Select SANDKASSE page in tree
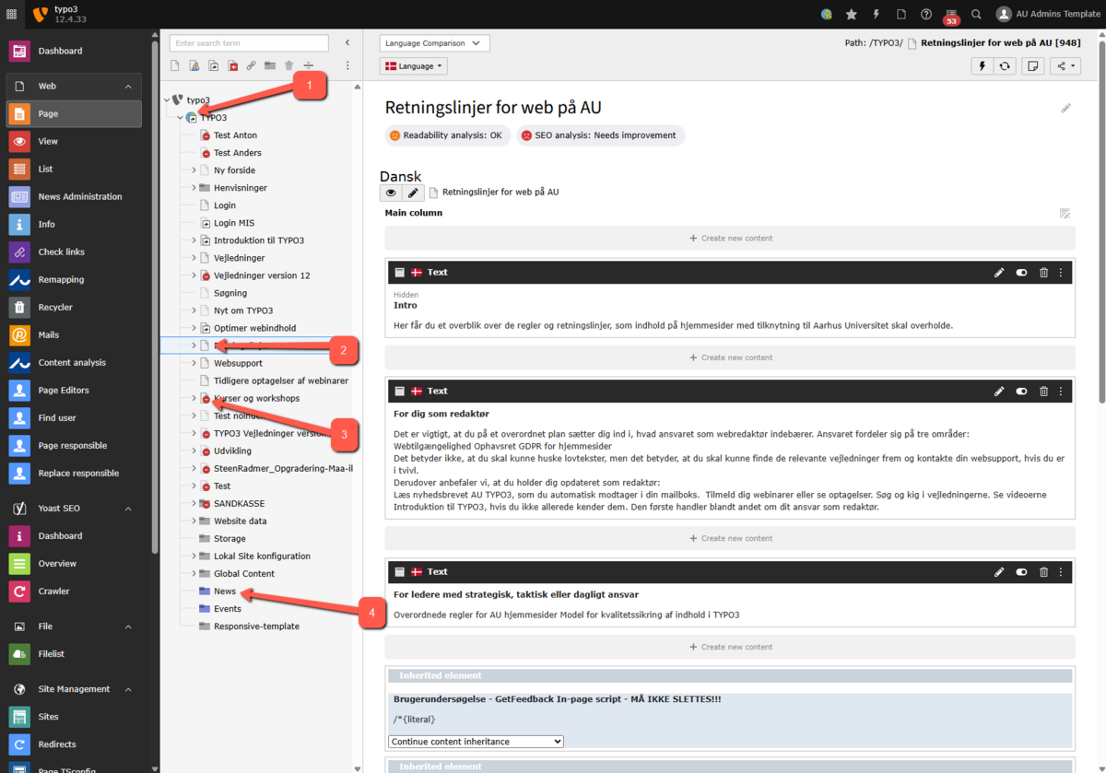Image resolution: width=1106 pixels, height=773 pixels. [x=240, y=503]
